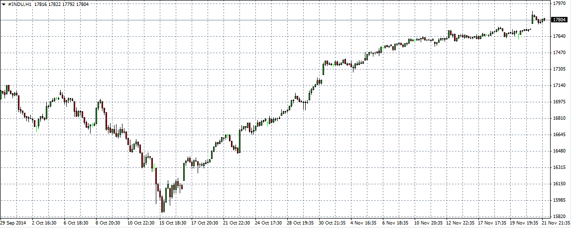
Task: Click the OHLC values 17816 17822 17792 17804
Action: pos(62,4)
